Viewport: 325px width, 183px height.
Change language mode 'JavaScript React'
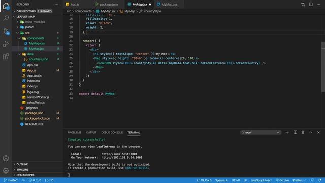pyautogui.click(x=261, y=180)
